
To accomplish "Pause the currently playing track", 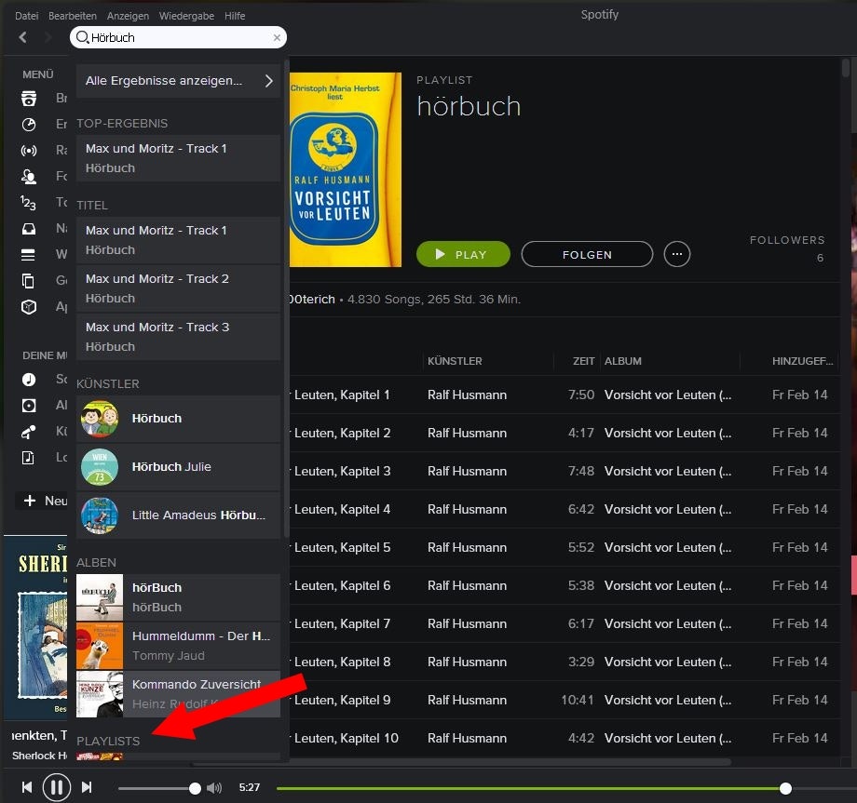I will pyautogui.click(x=57, y=787).
